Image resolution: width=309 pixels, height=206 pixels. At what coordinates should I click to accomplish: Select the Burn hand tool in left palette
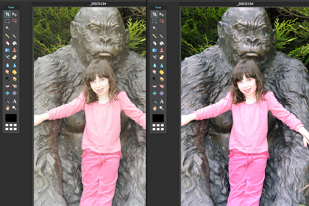pos(14,79)
